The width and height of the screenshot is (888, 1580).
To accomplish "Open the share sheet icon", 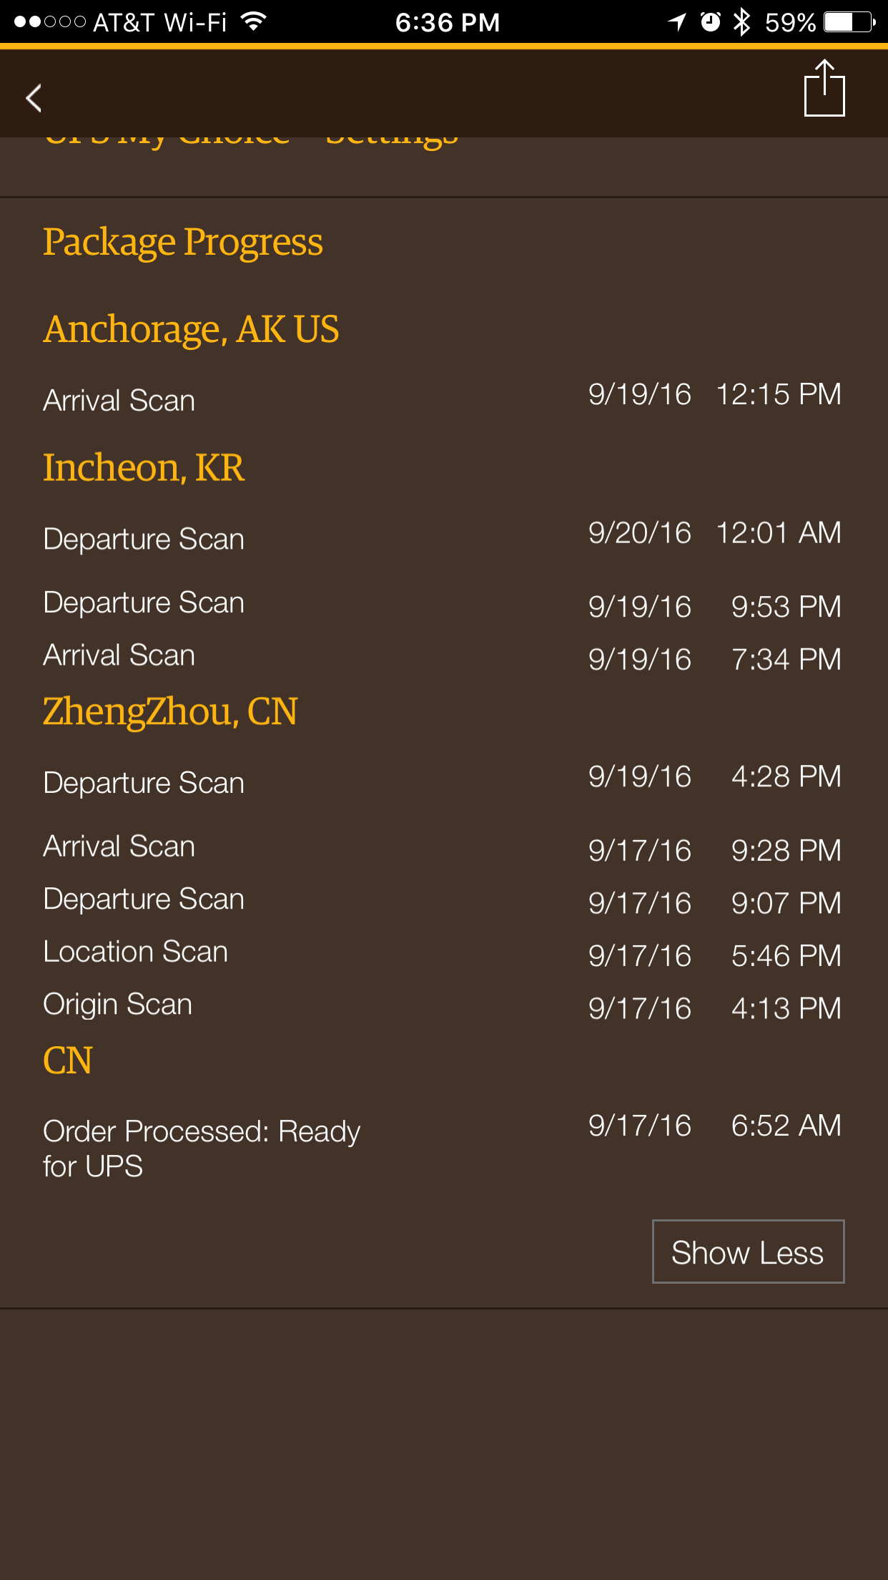I will 824,88.
